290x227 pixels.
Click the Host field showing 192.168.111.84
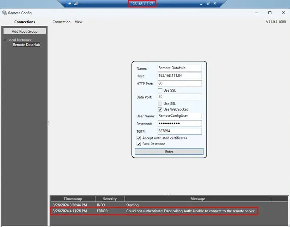click(180, 76)
